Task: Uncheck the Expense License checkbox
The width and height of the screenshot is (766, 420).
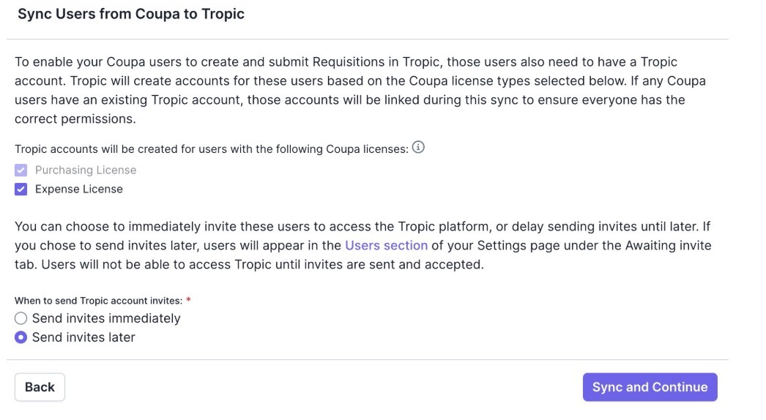Action: (21, 189)
